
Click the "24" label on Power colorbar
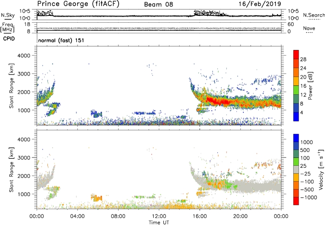point(303,68)
